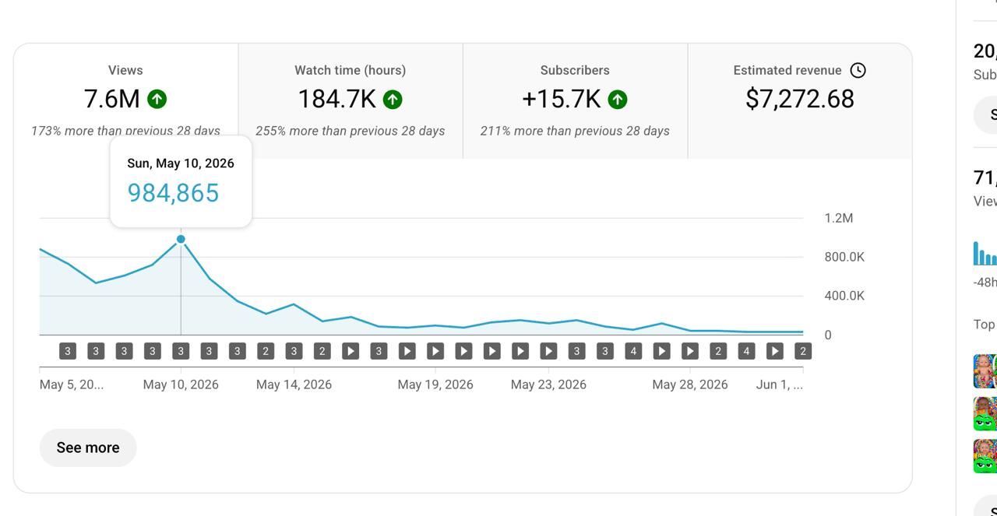Click the green up arrow beside 184.7K hours
This screenshot has width=997, height=516.
coord(393,100)
